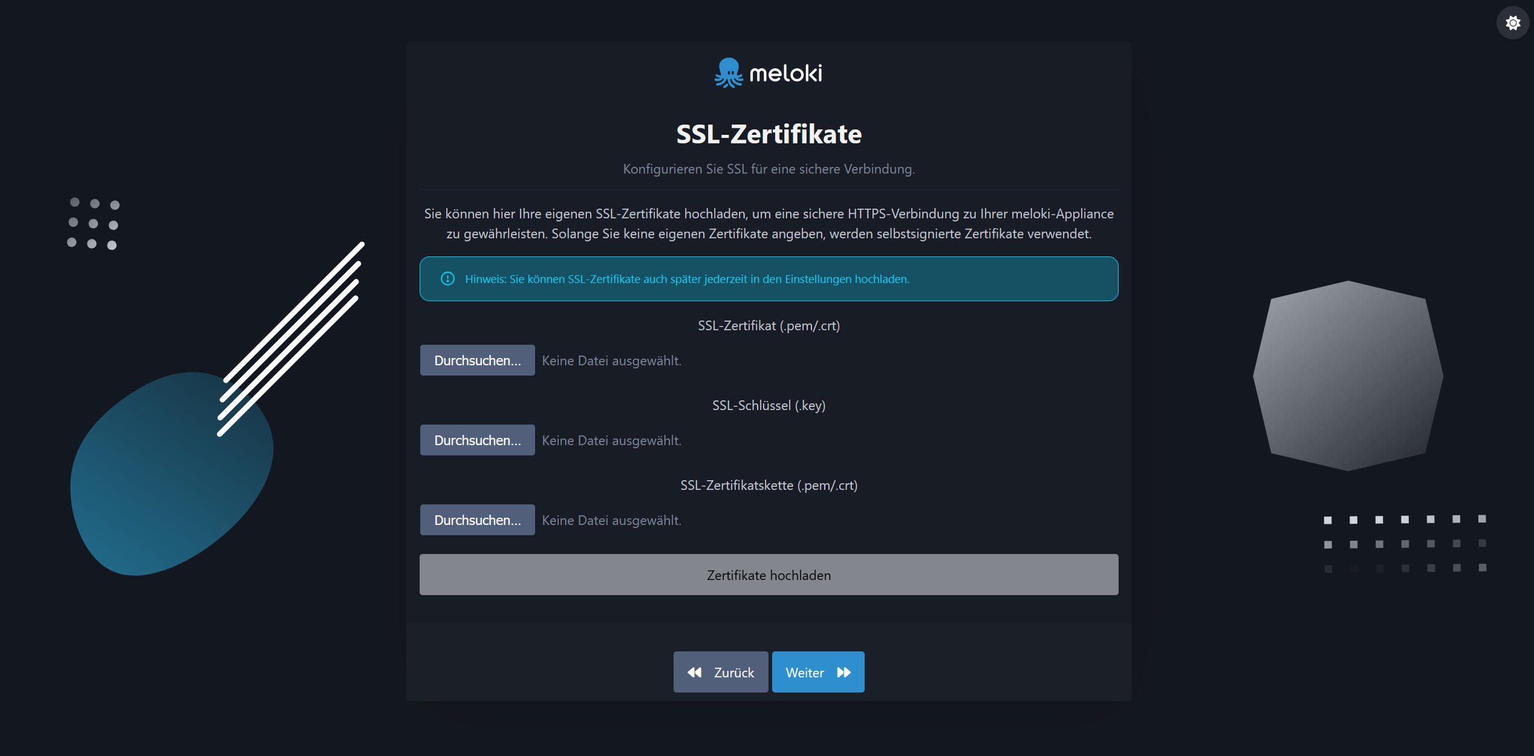The width and height of the screenshot is (1534, 756).
Task: Click the Konfigurieren Sie SSL subtitle text
Action: click(769, 169)
